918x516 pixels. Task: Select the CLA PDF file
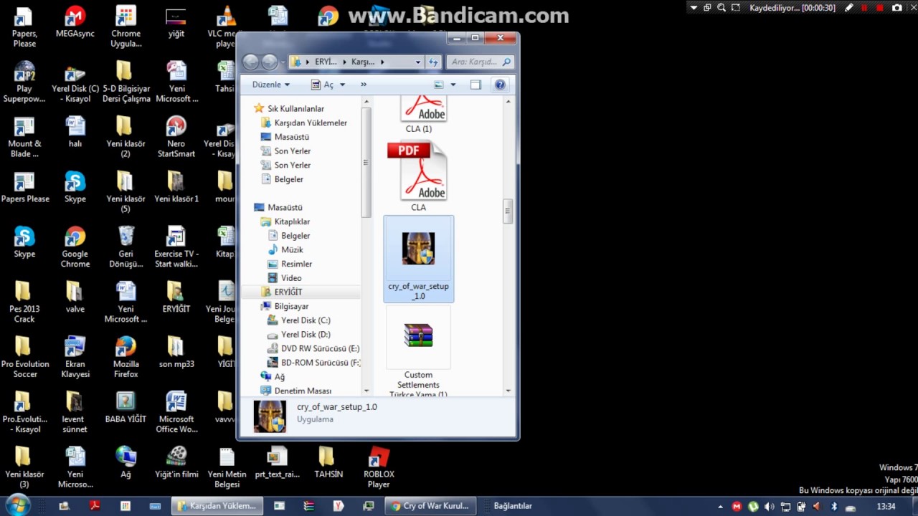click(418, 176)
